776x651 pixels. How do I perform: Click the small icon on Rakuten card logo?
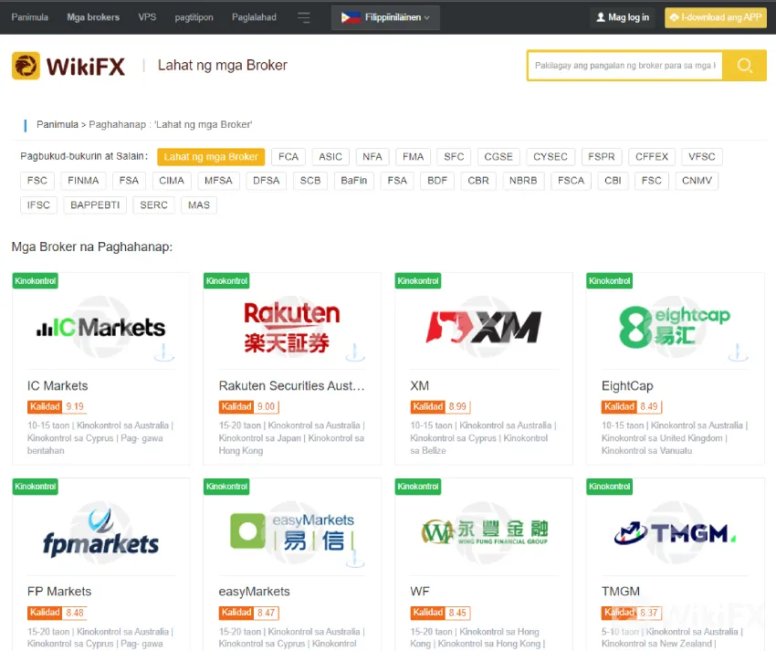coord(355,352)
